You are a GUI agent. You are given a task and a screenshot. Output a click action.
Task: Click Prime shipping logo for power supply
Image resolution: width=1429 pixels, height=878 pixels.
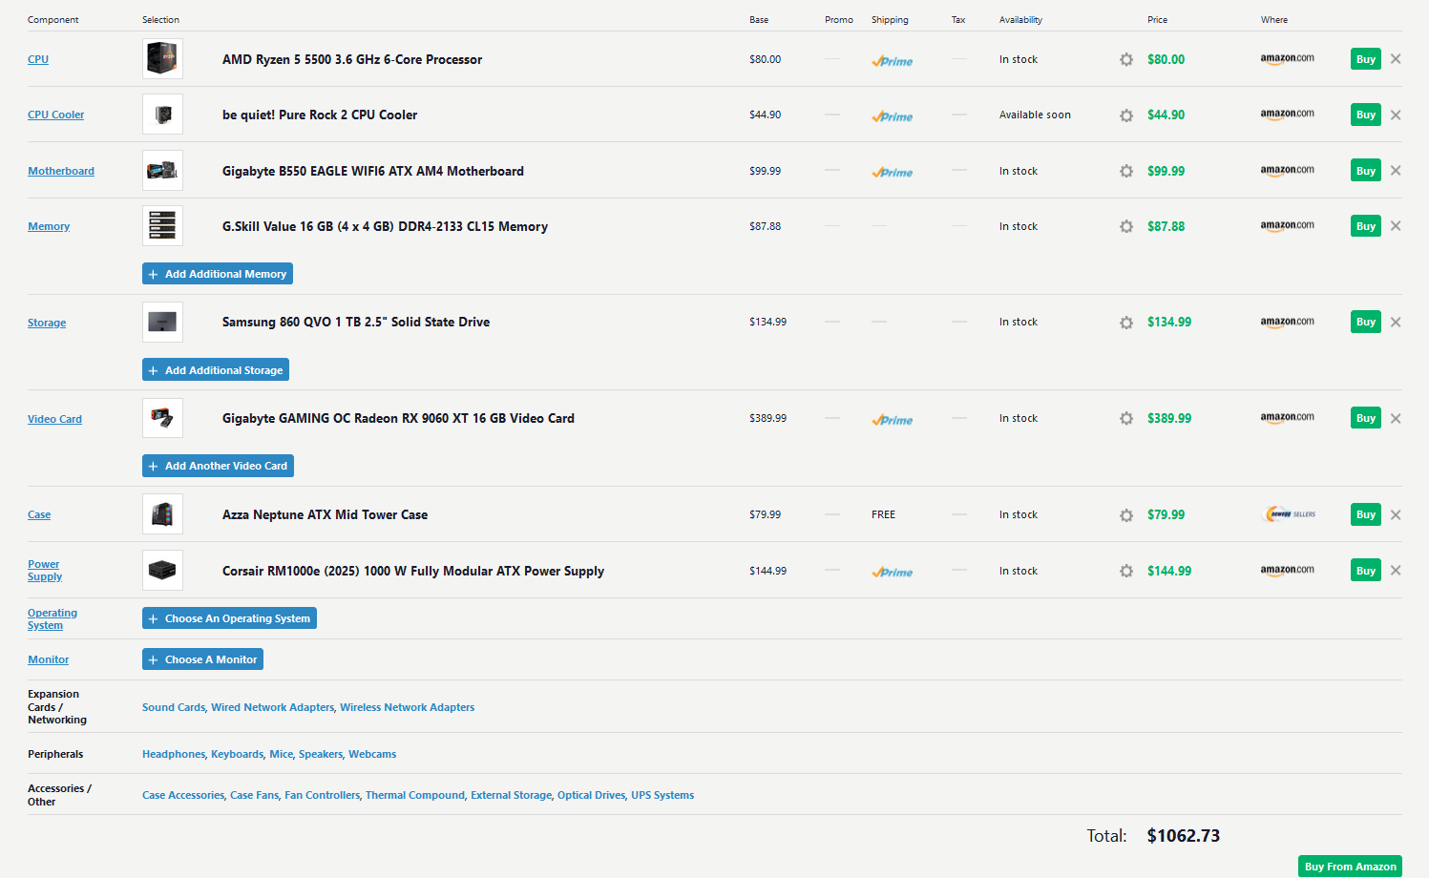(893, 573)
